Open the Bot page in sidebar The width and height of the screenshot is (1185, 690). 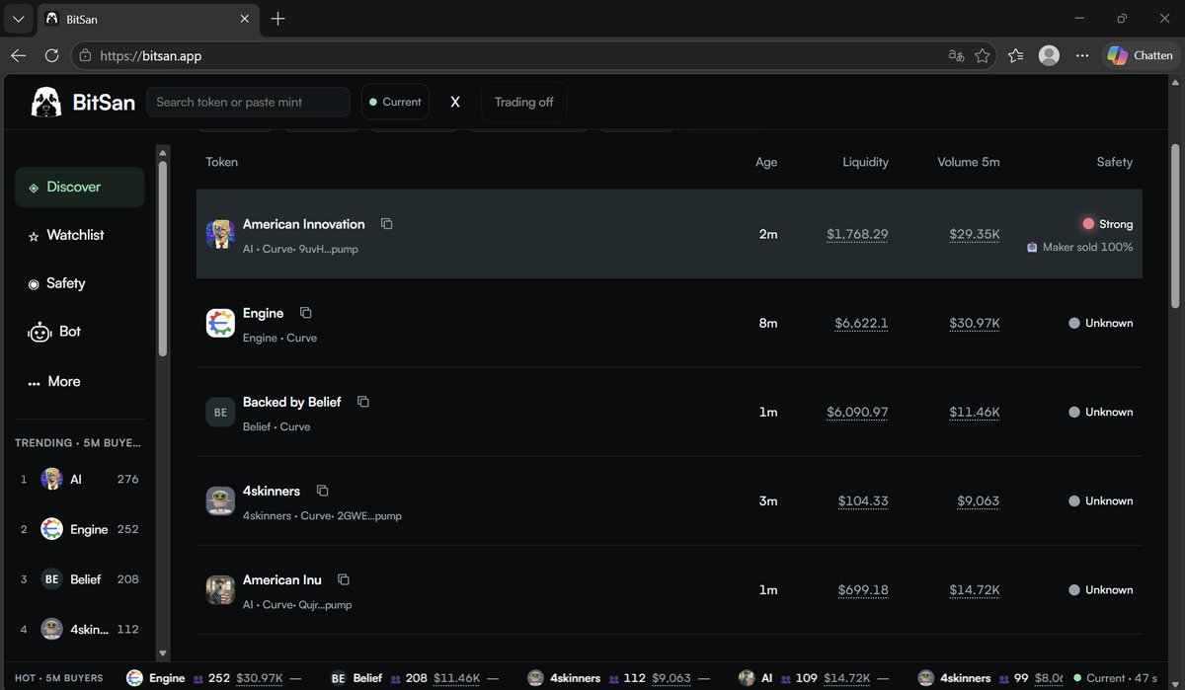79,332
